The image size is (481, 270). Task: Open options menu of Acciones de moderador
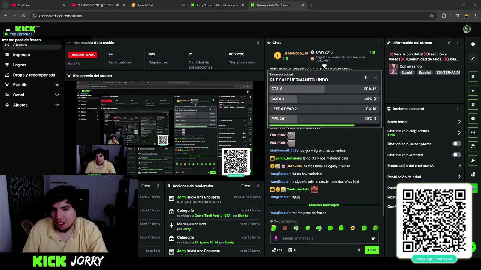click(258, 186)
